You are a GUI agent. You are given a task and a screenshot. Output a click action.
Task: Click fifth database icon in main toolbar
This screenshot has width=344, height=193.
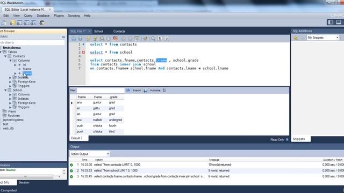tap(33, 23)
